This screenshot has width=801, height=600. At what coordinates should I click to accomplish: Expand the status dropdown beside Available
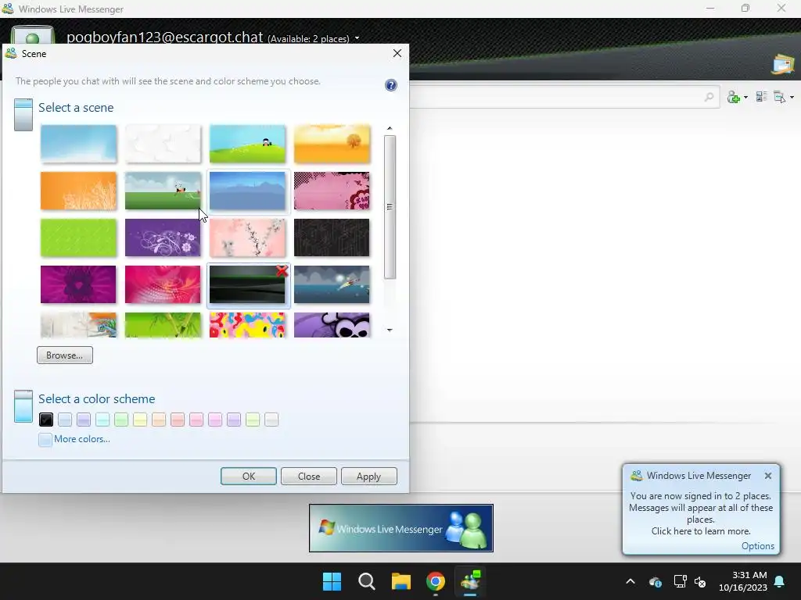[357, 38]
